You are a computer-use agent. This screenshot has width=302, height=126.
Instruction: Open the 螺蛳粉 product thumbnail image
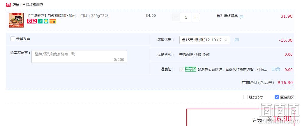coord(16,20)
